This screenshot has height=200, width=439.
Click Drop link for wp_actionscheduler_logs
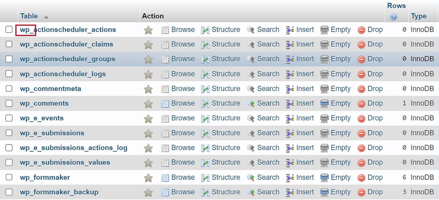(375, 74)
